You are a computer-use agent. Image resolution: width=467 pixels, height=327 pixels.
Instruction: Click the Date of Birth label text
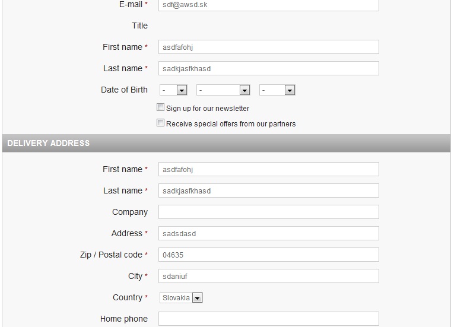(x=124, y=90)
